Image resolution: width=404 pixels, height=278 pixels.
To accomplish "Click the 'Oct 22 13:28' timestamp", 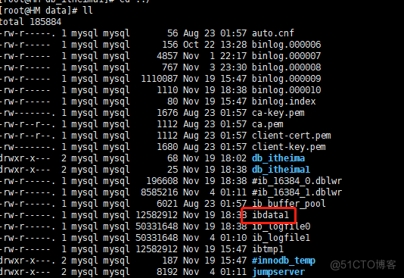I will tap(215, 45).
